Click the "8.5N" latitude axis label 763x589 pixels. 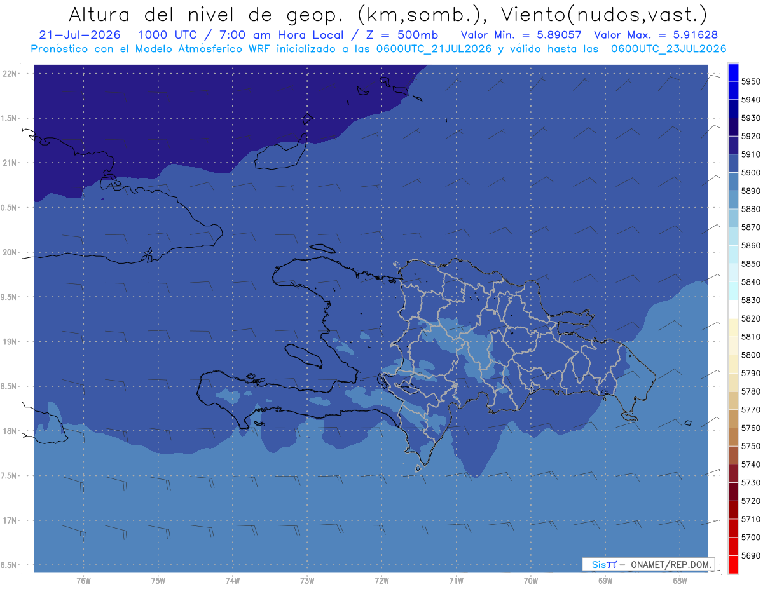point(9,387)
